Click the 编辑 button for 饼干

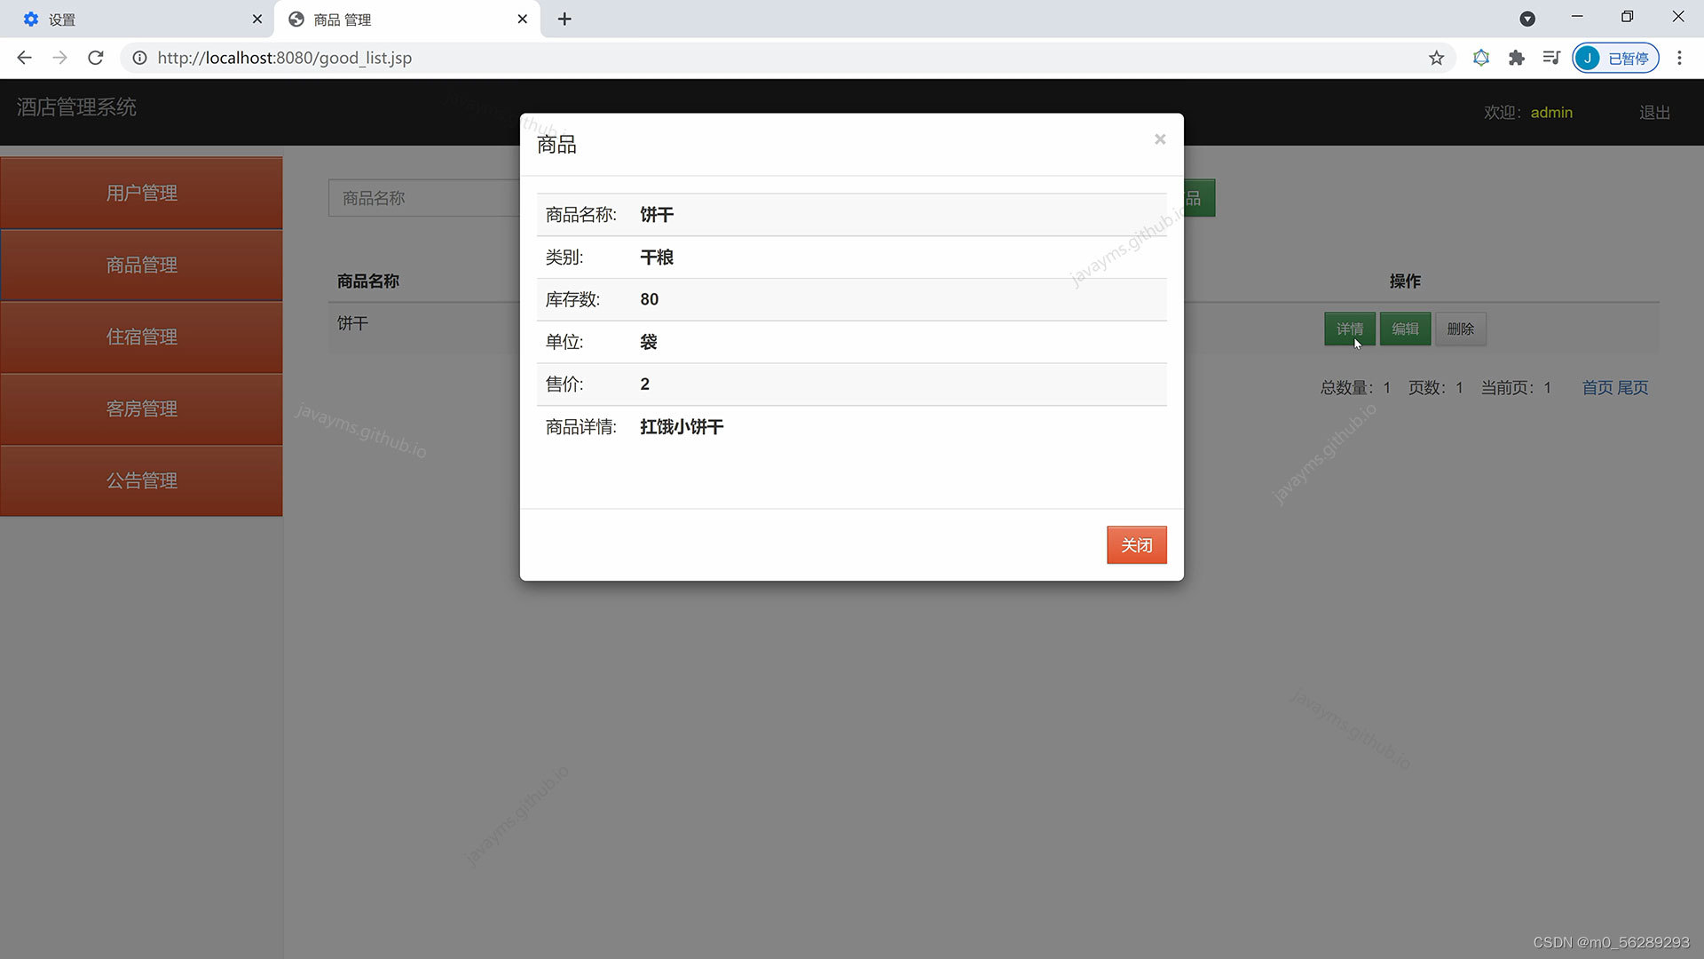point(1404,329)
